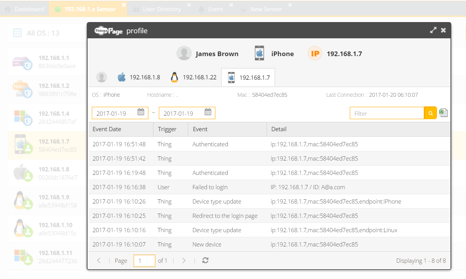Close the User Directory tab
466x279 pixels.
[x=189, y=5]
